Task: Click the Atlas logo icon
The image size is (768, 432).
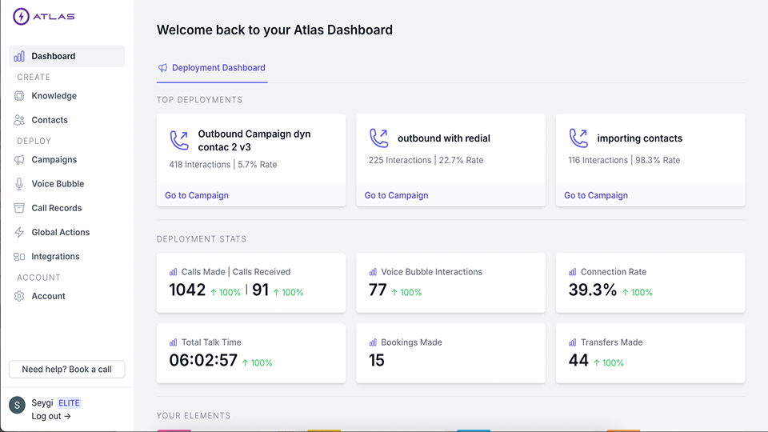Action: coord(21,16)
